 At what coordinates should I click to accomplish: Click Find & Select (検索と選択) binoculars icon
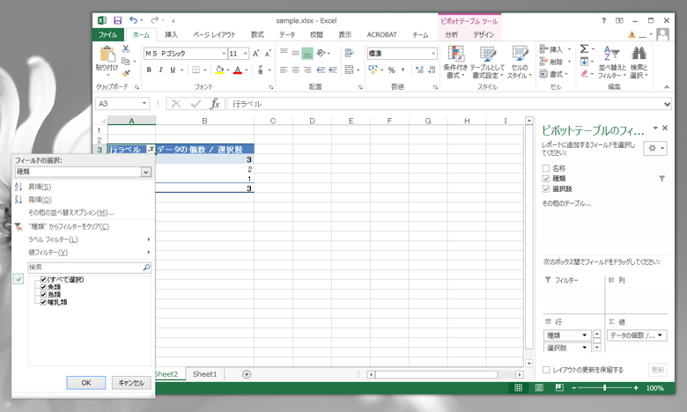[x=639, y=54]
